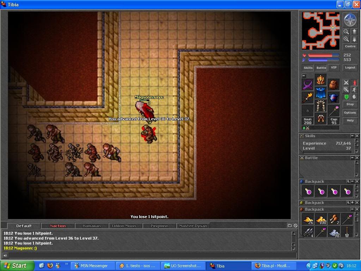Open the VIP list button
This screenshot has width=361, height=271.
tap(334, 67)
